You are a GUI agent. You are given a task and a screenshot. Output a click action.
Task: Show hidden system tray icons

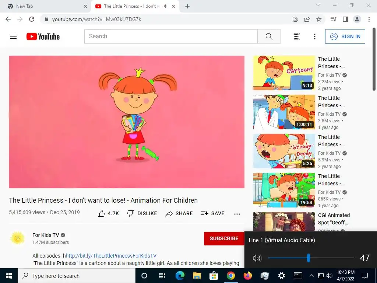(x=311, y=276)
